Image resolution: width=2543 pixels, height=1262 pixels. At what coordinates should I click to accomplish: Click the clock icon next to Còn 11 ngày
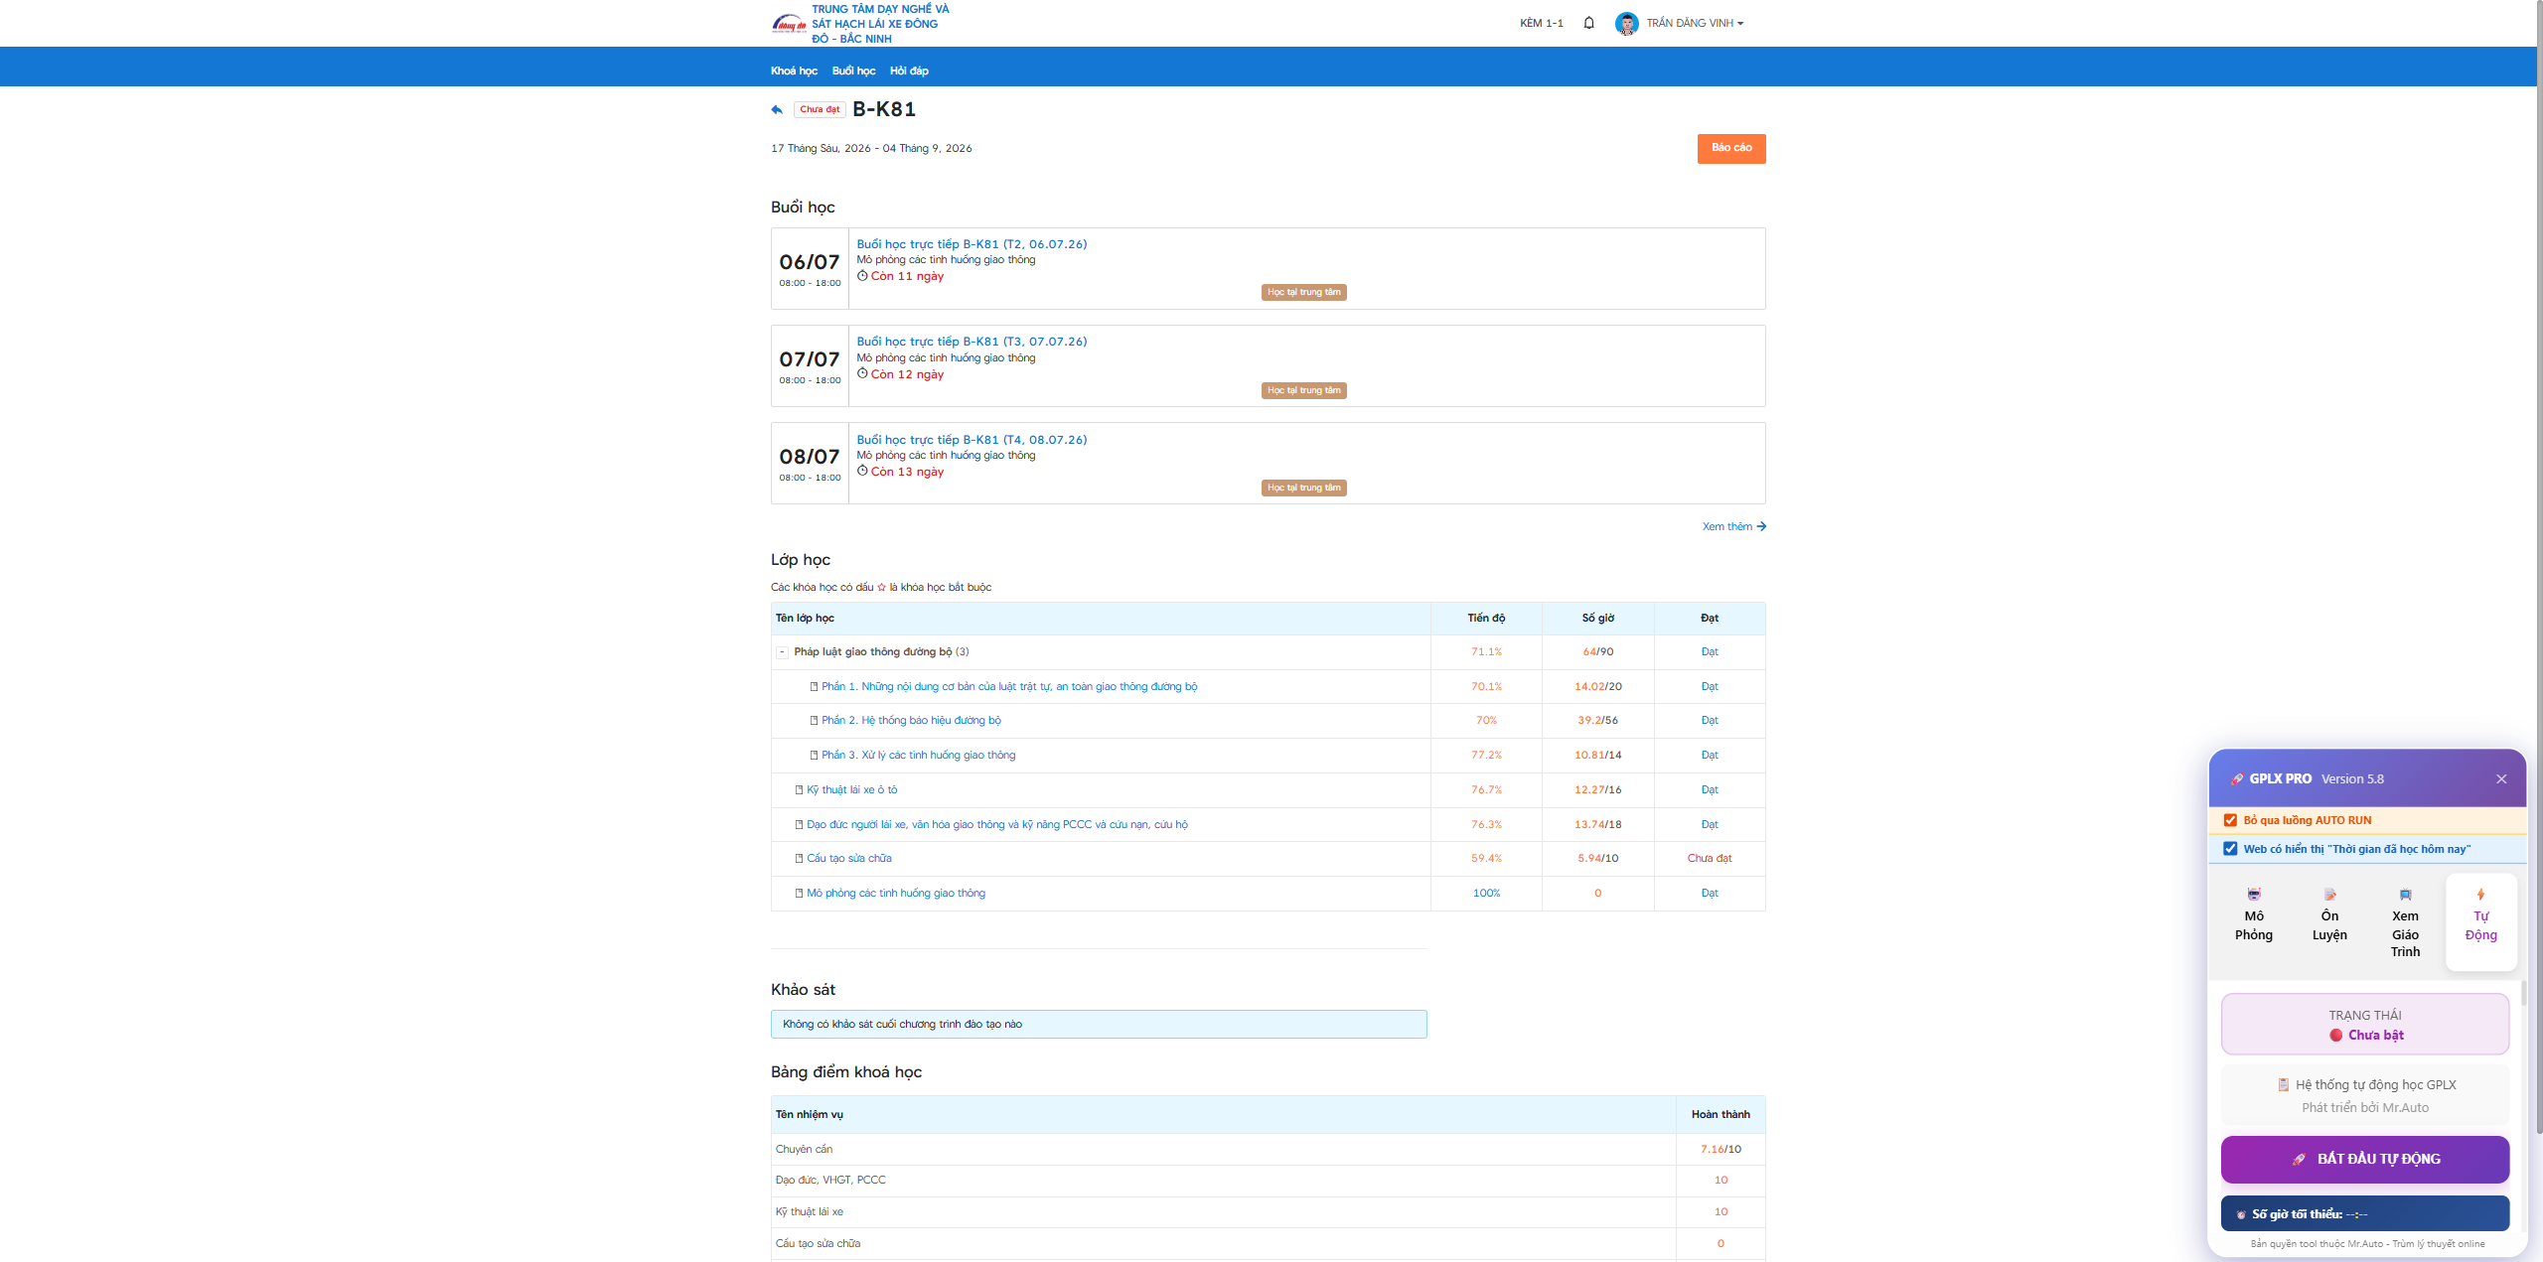pos(862,276)
